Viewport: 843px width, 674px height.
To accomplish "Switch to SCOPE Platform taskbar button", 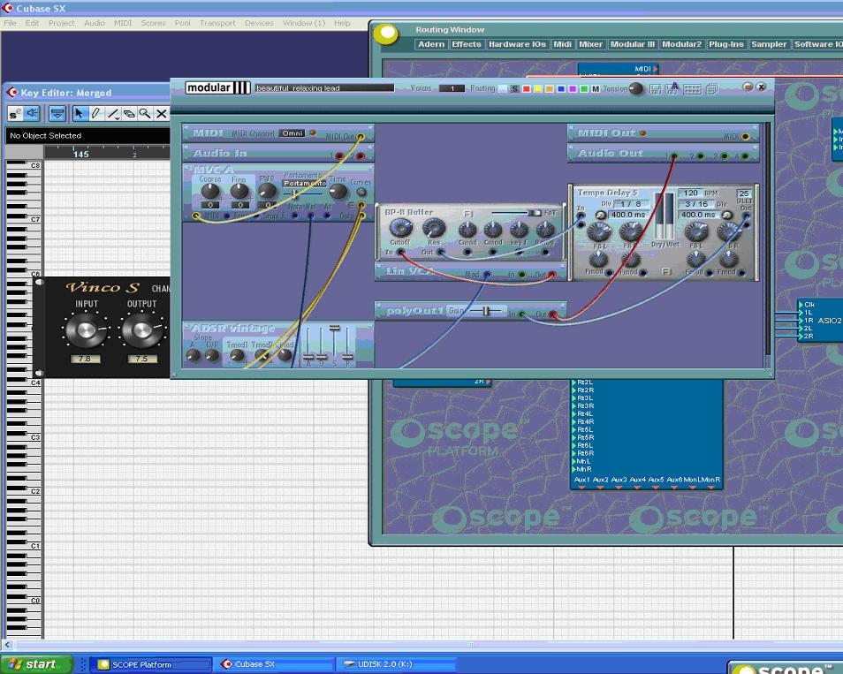I will coord(150,664).
